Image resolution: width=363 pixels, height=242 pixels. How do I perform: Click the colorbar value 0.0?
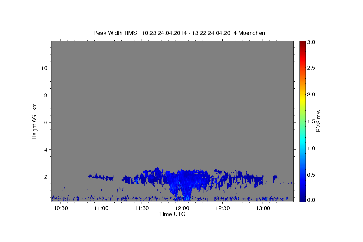pyautogui.click(x=311, y=200)
